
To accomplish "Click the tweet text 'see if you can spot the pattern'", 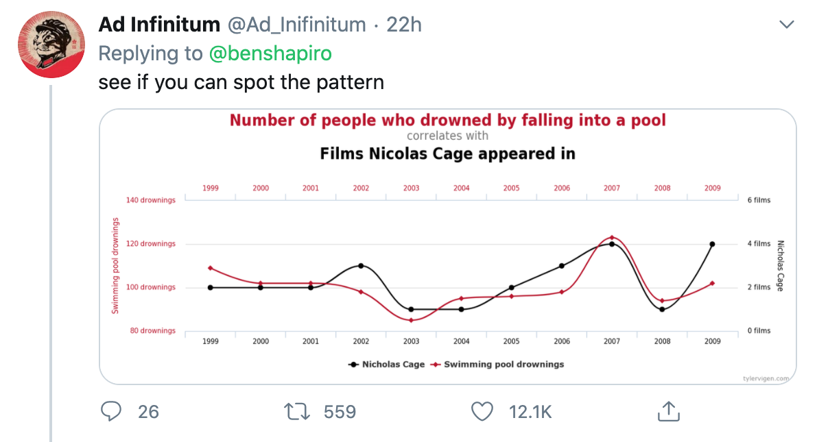I will coord(241,82).
